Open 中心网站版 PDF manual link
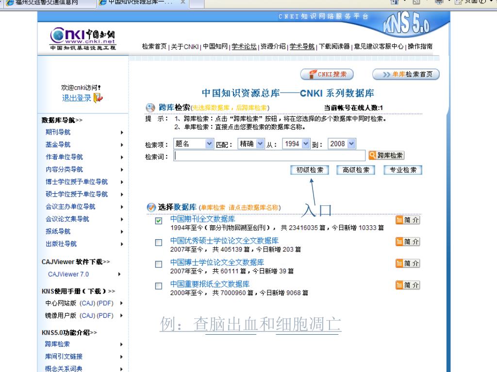The width and height of the screenshot is (497, 372). (x=105, y=303)
